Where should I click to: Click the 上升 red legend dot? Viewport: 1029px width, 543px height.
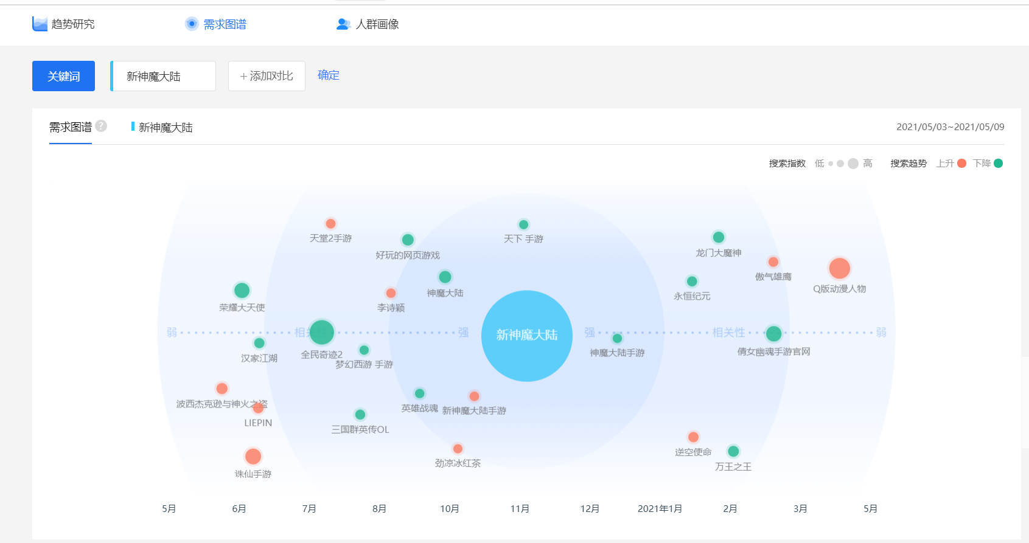(x=962, y=163)
